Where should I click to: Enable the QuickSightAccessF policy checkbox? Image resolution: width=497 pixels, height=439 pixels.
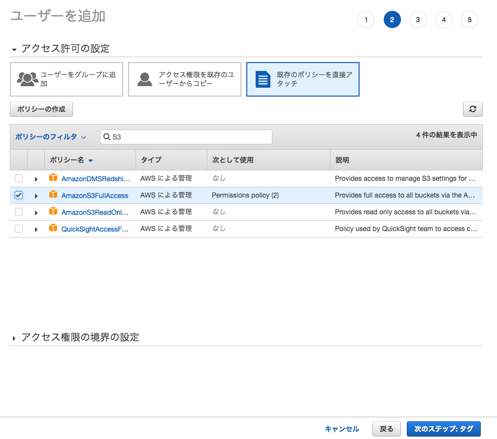(18, 228)
